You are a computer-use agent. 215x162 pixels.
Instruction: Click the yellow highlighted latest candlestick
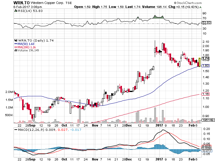click(199, 62)
